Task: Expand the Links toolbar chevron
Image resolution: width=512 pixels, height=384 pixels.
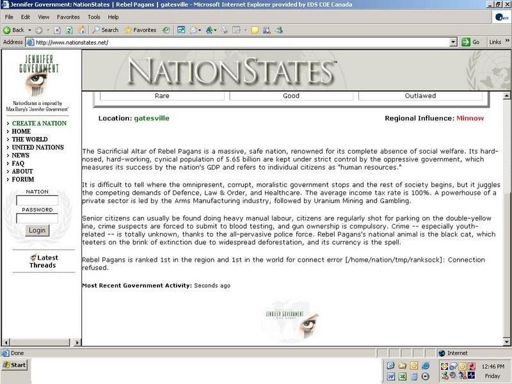Action: [507, 40]
